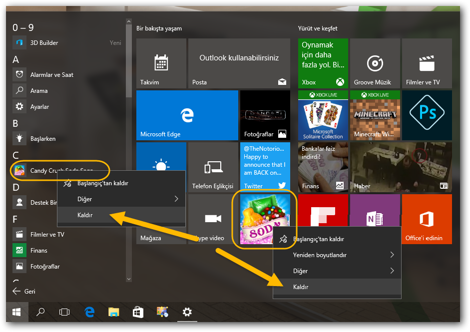This screenshot has height=332, width=470.
Task: Open the Haber news tile
Action: point(401,167)
